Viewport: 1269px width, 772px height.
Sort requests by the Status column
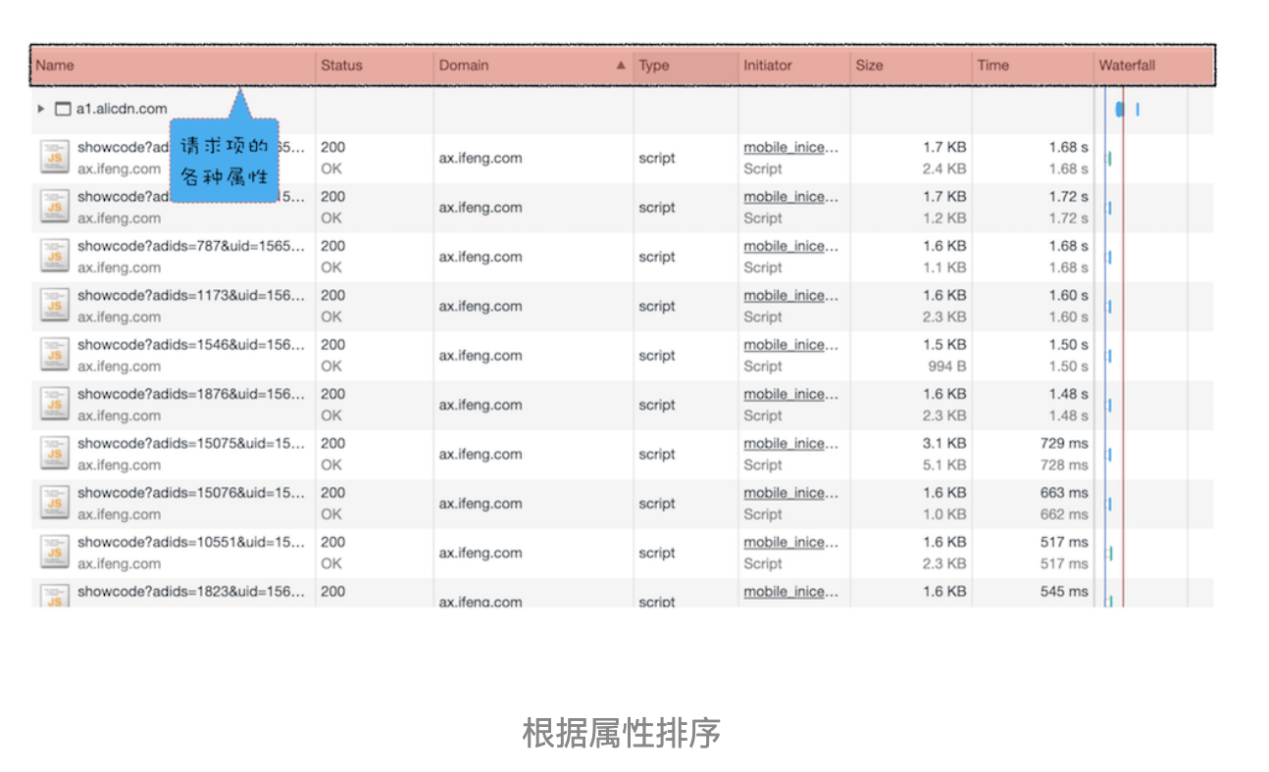[341, 66]
